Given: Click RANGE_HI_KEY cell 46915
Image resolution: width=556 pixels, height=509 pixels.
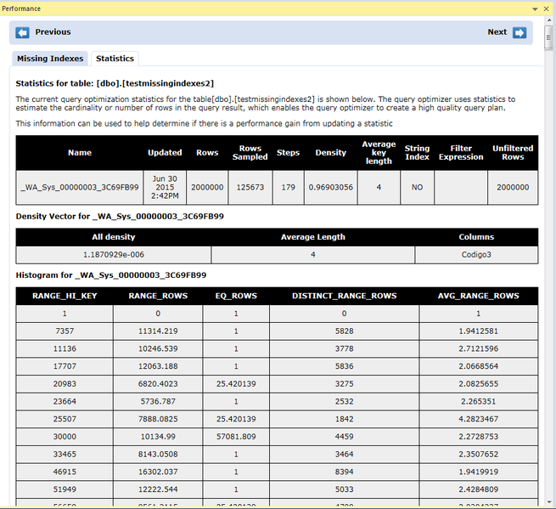Looking at the screenshot, I should 65,472.
